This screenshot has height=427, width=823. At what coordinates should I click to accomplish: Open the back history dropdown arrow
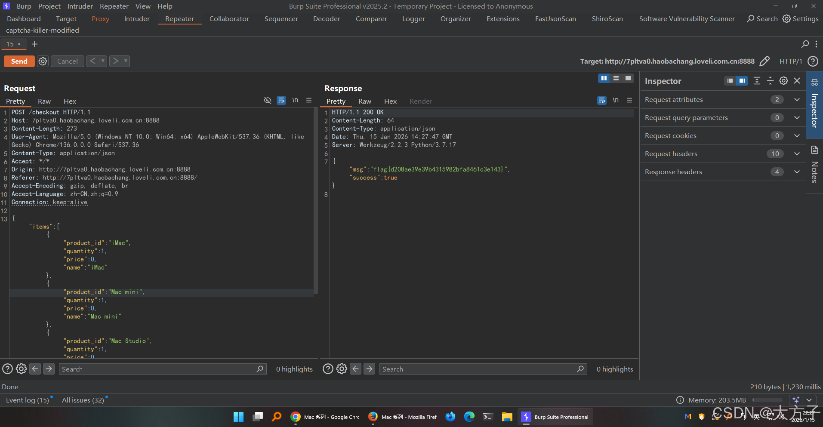pos(103,61)
